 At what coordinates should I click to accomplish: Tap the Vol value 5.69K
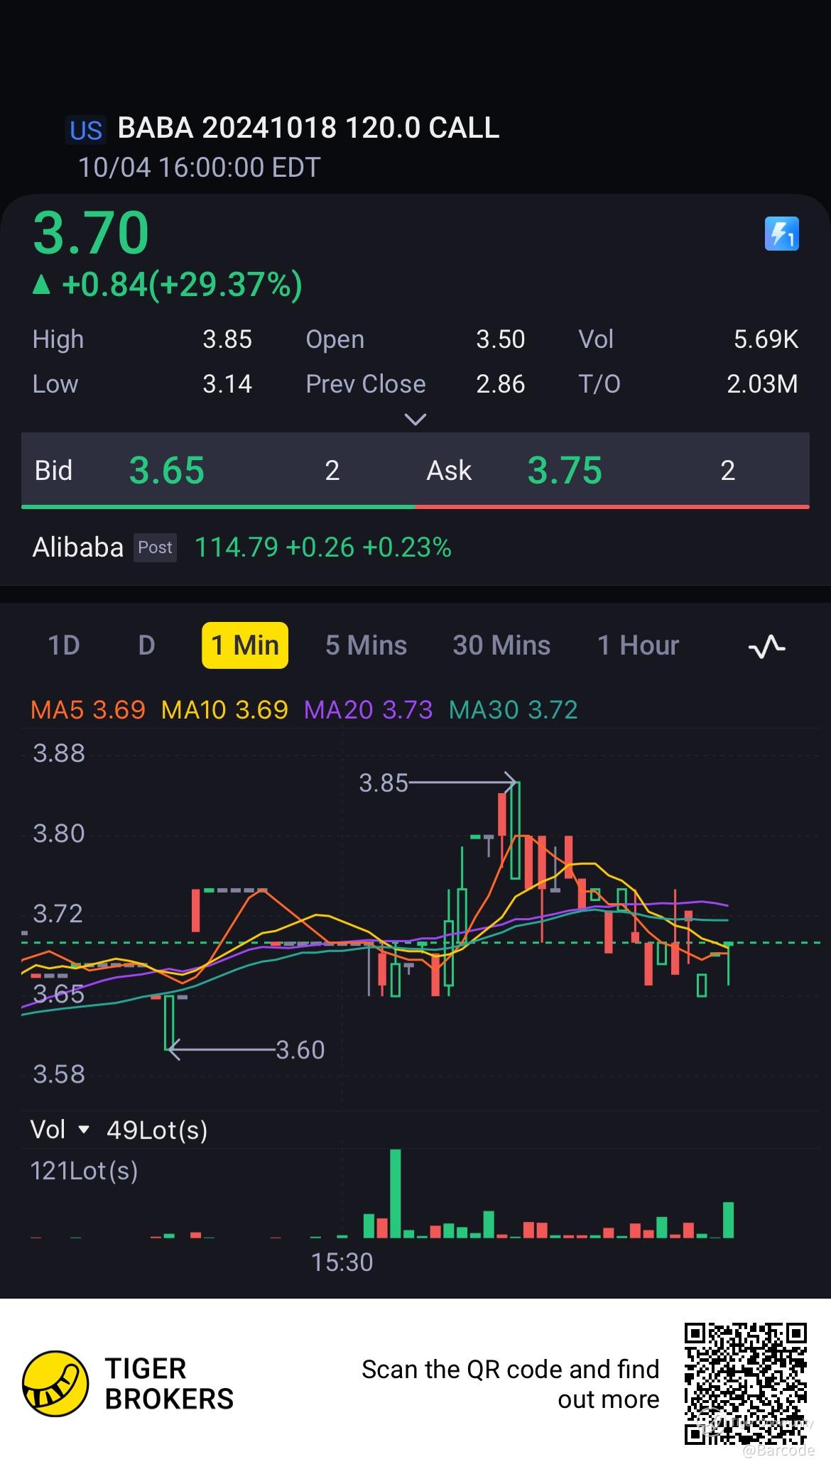tap(766, 339)
